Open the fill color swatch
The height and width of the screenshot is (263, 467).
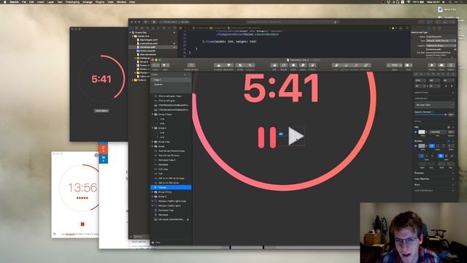[x=422, y=131]
